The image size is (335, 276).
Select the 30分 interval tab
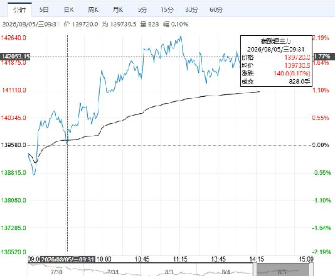191,9
